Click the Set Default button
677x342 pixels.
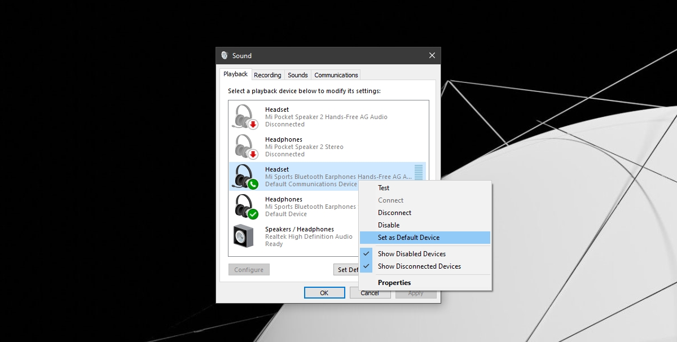[346, 270]
